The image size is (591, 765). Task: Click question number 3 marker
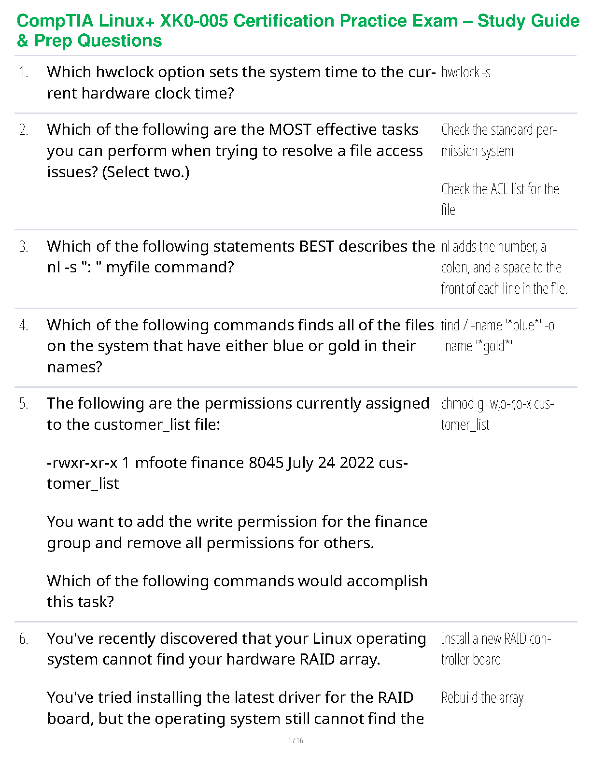point(24,247)
